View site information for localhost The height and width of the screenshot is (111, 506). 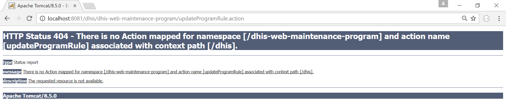[x=42, y=19]
